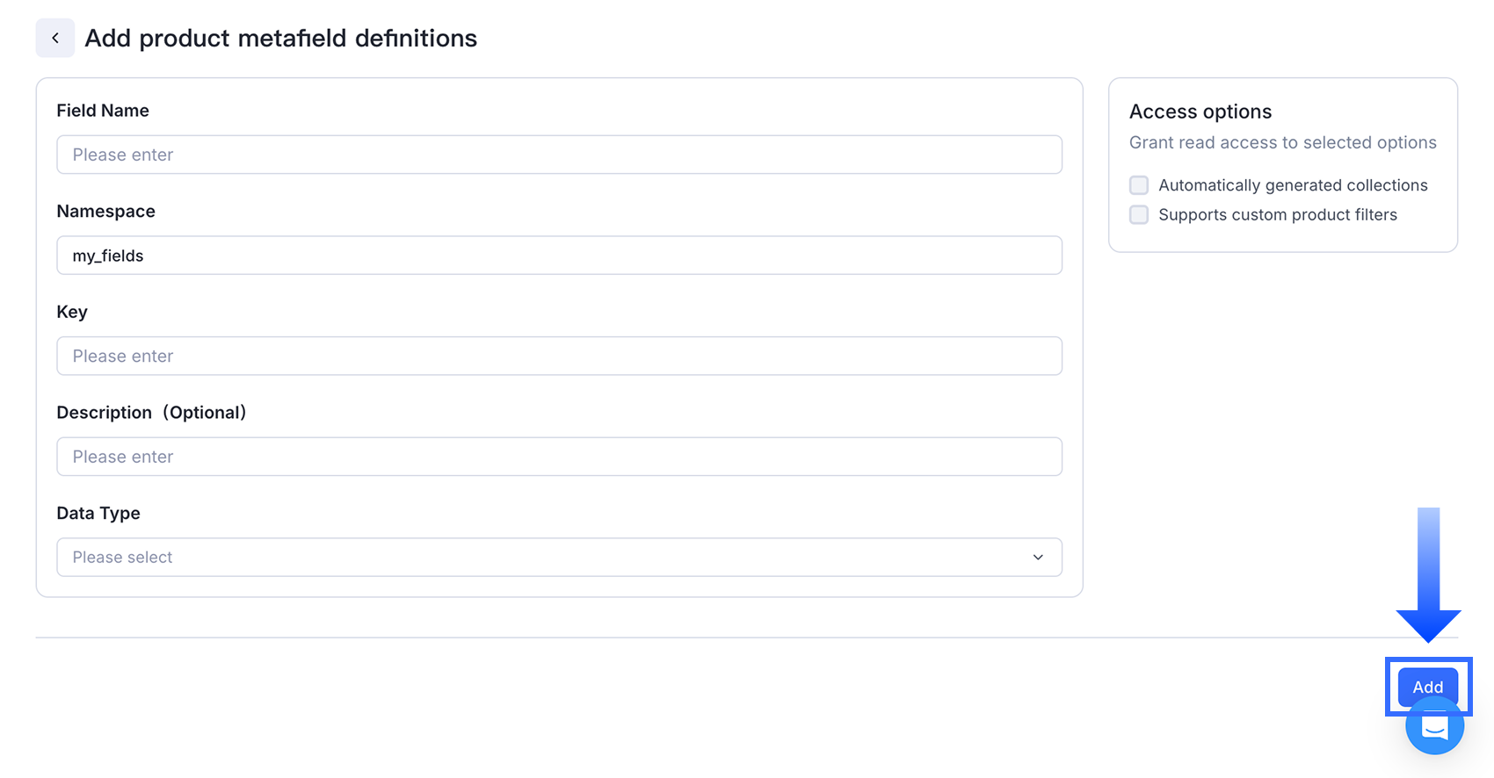Click 'Automatically generated collections' label text
The height and width of the screenshot is (778, 1494).
pyautogui.click(x=1293, y=185)
